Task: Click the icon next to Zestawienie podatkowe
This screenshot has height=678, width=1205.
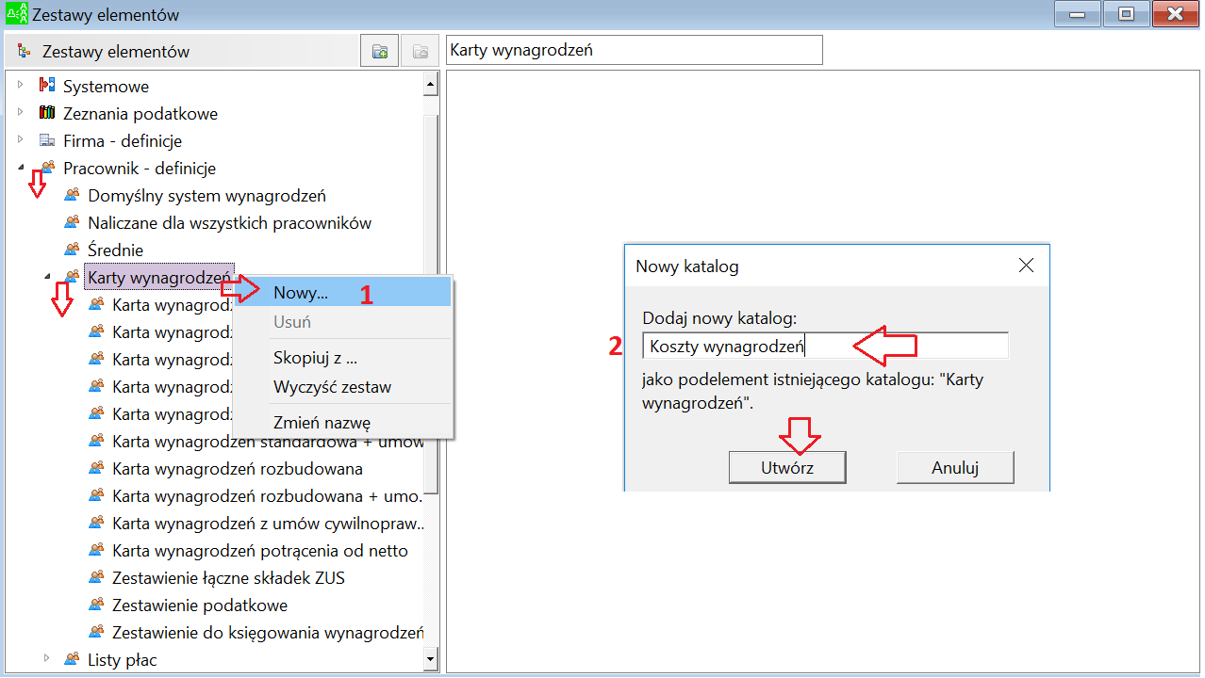Action: click(96, 605)
